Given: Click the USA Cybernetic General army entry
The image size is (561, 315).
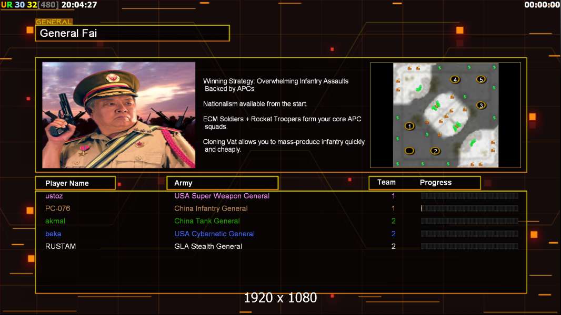Looking at the screenshot, I should click(214, 234).
